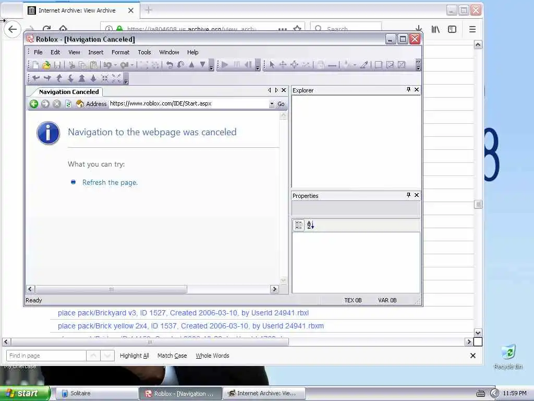Click the Find in page input field
Image resolution: width=534 pixels, height=401 pixels.
(x=46, y=356)
